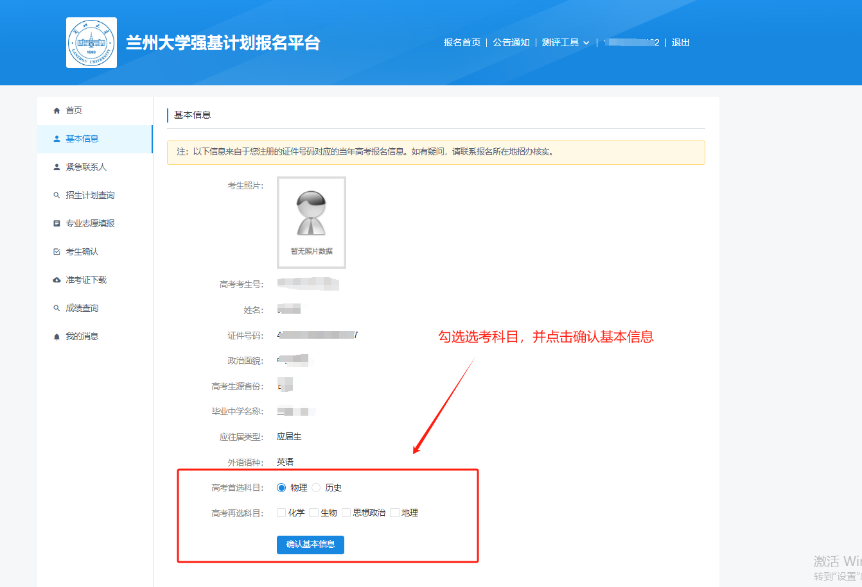The height and width of the screenshot is (587, 862).
Task: Click the bell icon beside 我的消息
Action: point(57,337)
